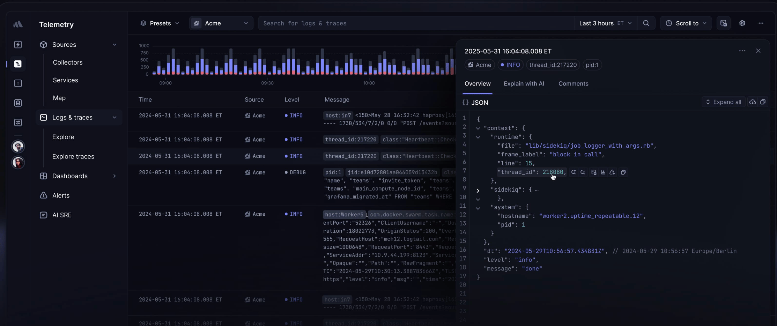Click the file path job_logger_with_args.rb
Screen dimensions: 777x326
pos(589,146)
